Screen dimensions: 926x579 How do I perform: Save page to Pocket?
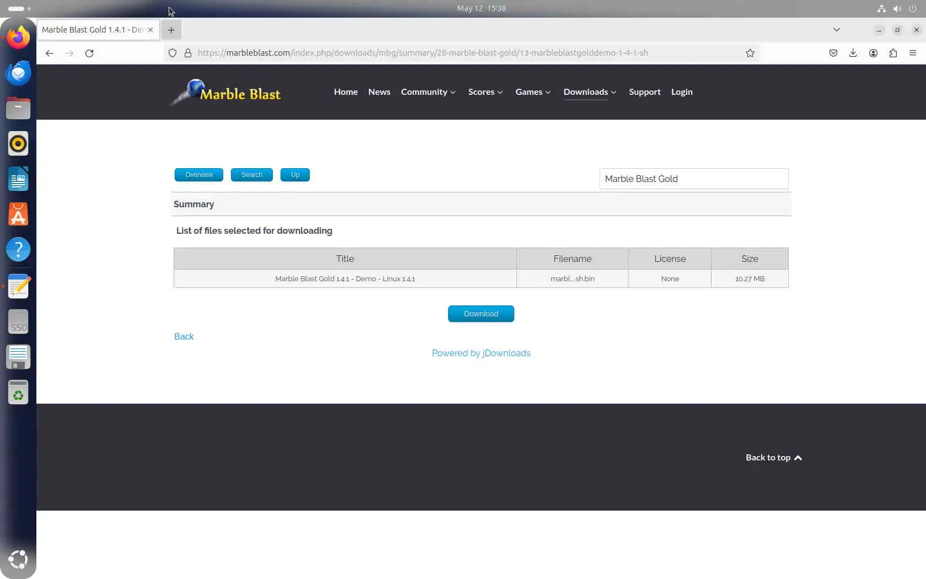point(833,53)
